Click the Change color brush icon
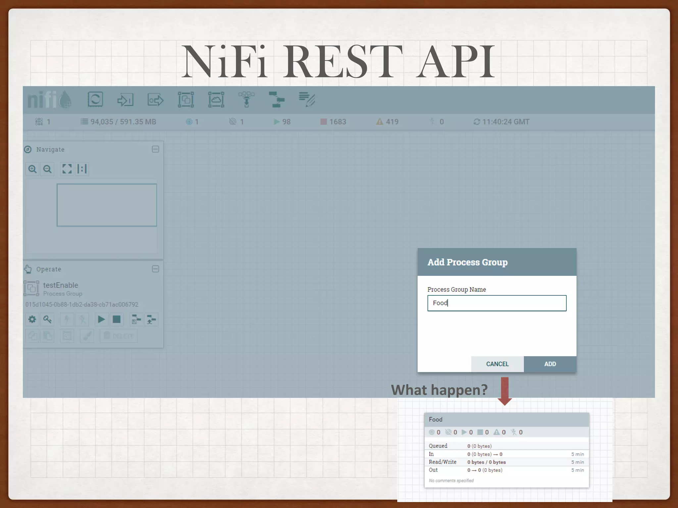The width and height of the screenshot is (678, 508). point(87,336)
